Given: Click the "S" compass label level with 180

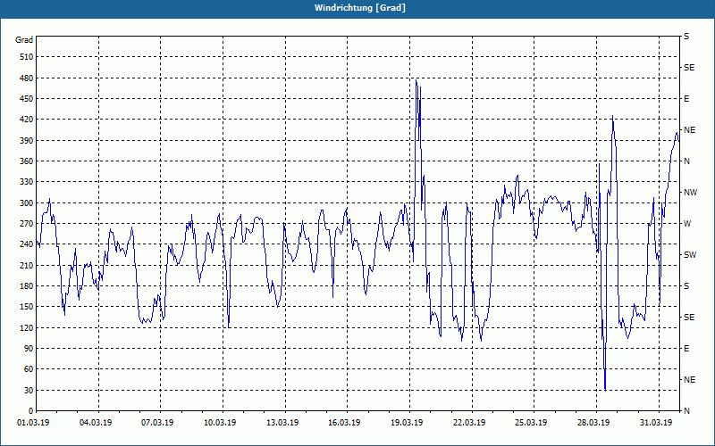Looking at the screenshot, I should pyautogui.click(x=686, y=286).
